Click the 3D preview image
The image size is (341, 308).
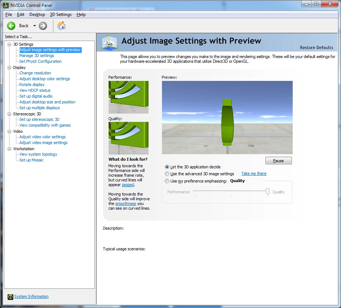coord(227,118)
